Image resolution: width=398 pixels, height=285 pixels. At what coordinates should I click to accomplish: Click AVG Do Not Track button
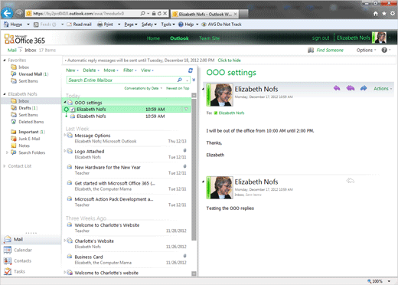click(221, 25)
